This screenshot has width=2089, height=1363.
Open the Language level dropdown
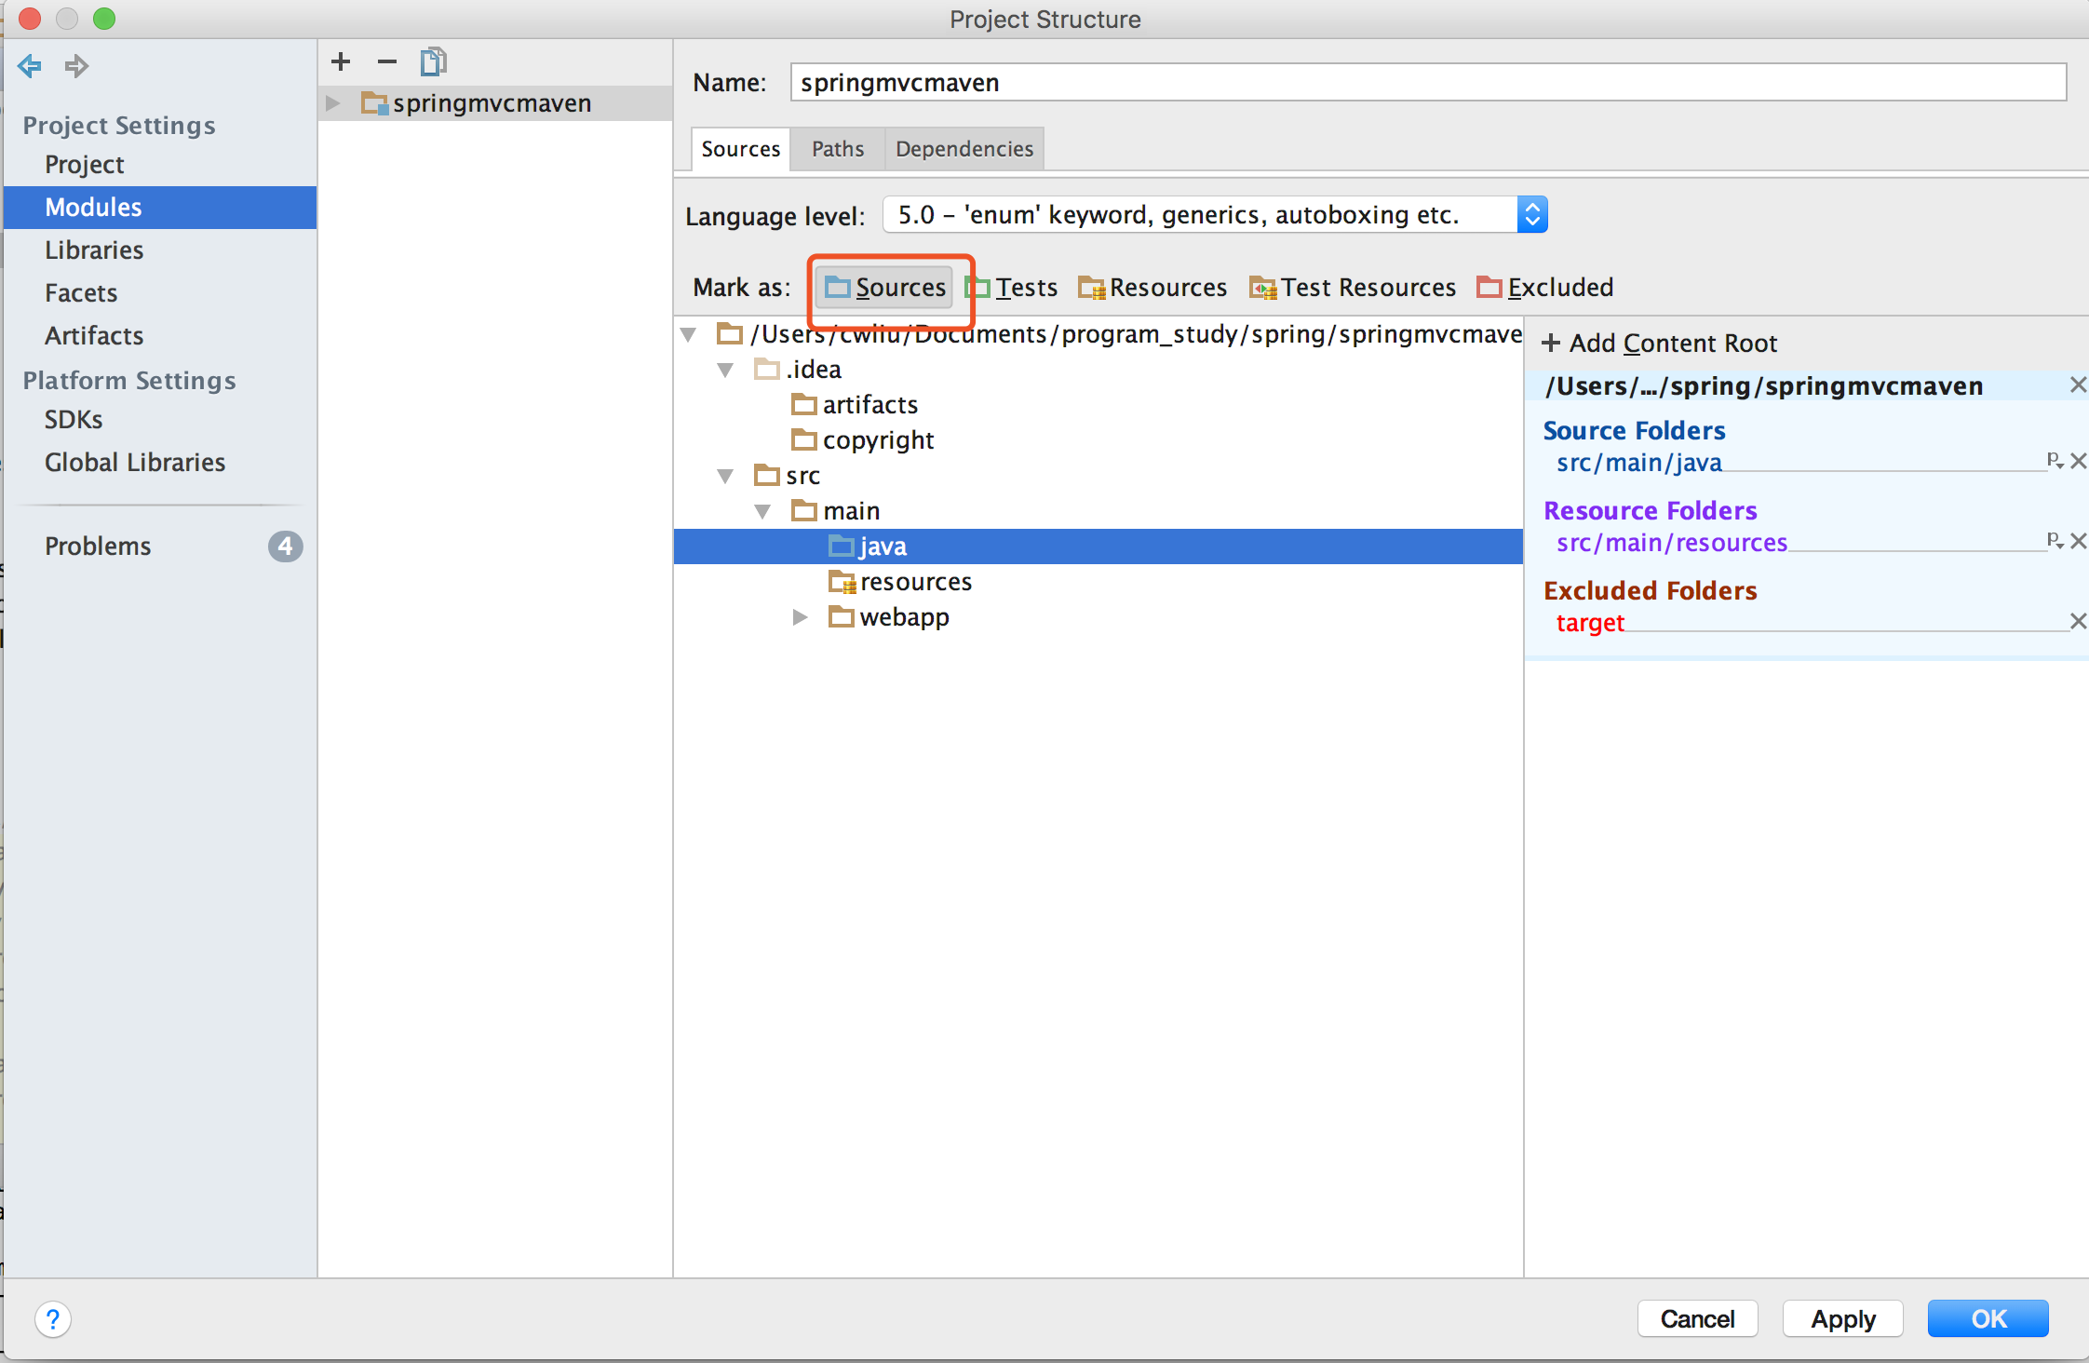click(1214, 215)
